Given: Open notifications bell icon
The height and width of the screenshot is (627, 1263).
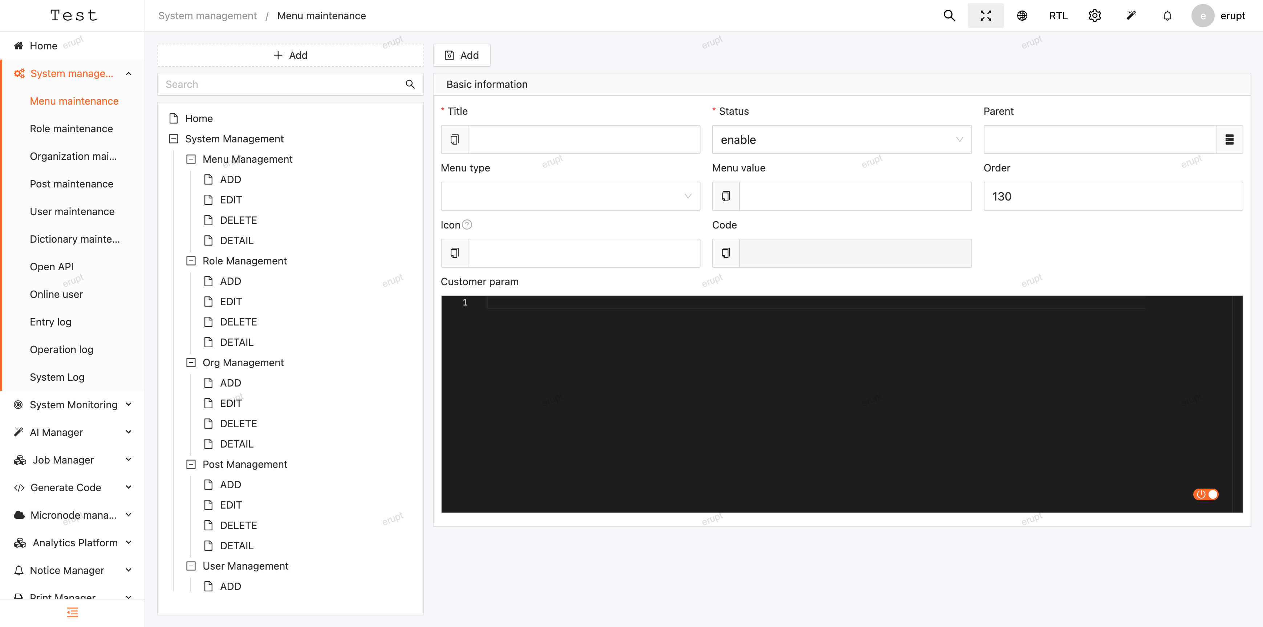Looking at the screenshot, I should (x=1167, y=16).
